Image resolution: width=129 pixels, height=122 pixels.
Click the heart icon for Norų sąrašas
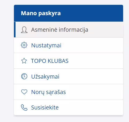point(24,92)
